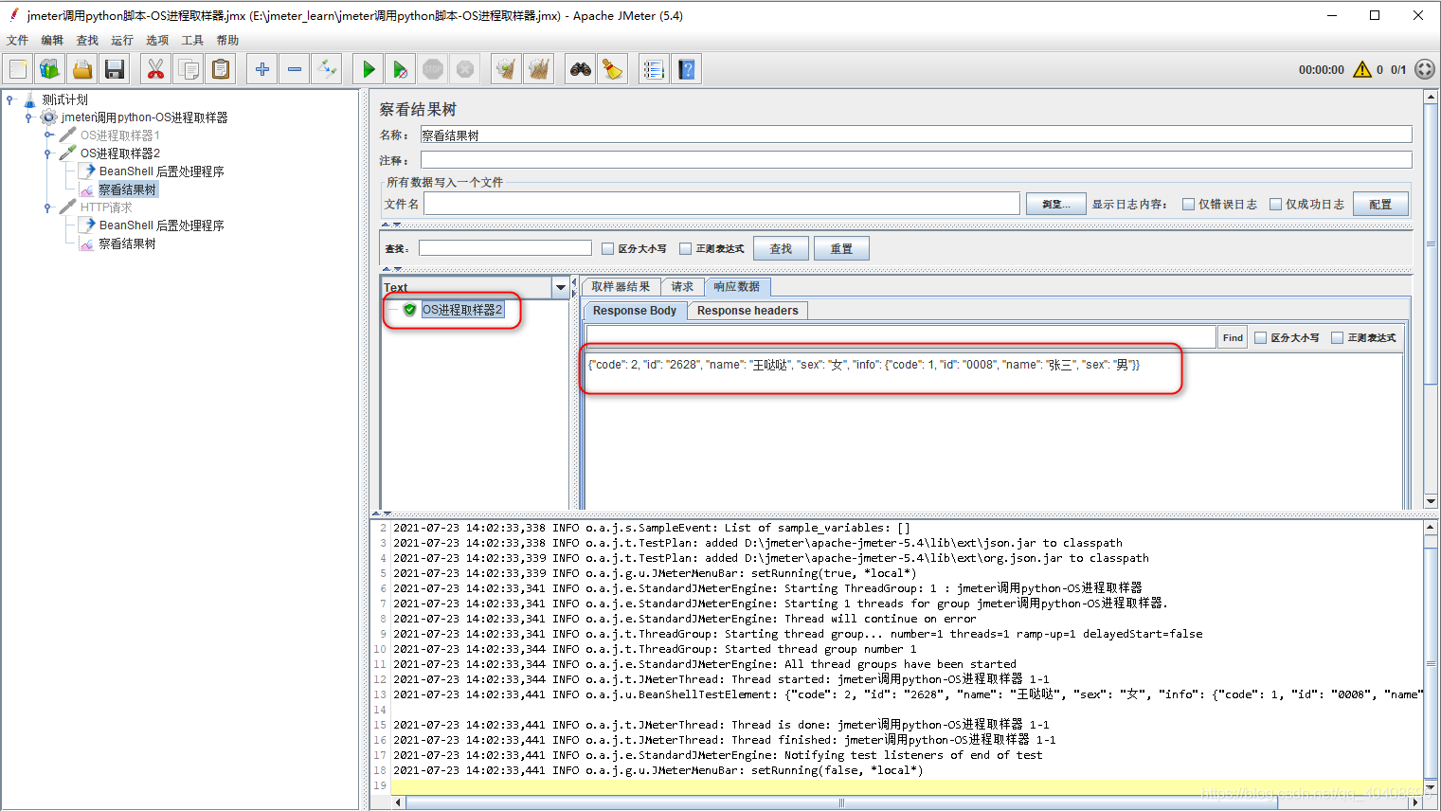1441x811 pixels.
Task: Click the Cut scissors icon
Action: 154,68
